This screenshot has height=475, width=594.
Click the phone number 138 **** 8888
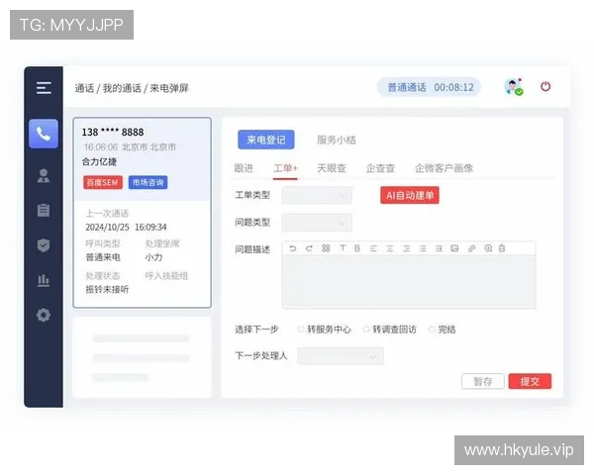(x=113, y=133)
